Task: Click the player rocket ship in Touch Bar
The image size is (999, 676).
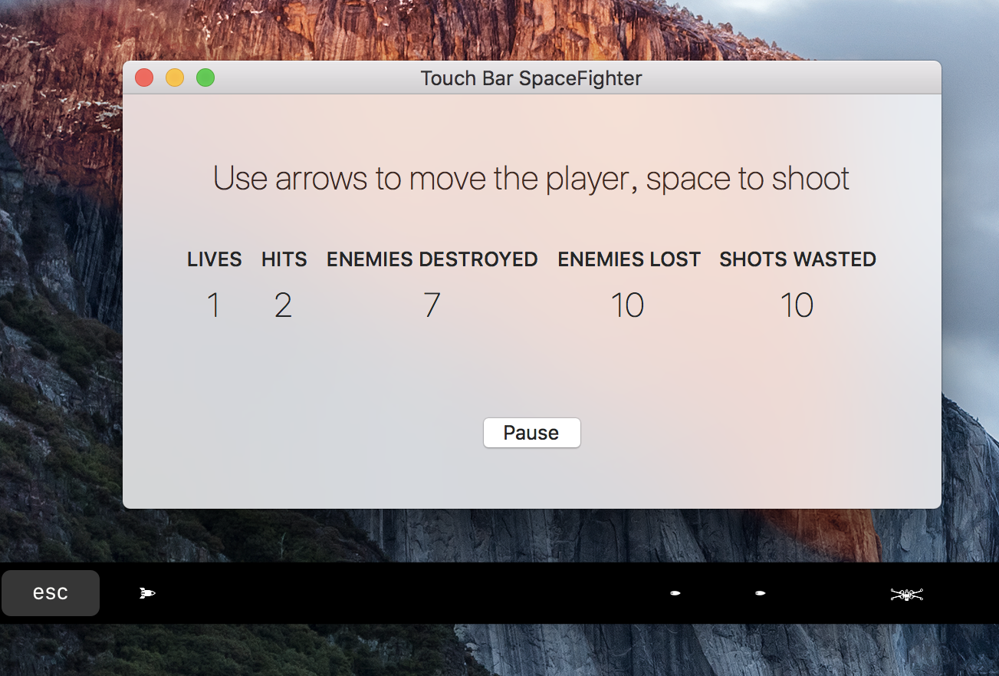Action: 147,593
